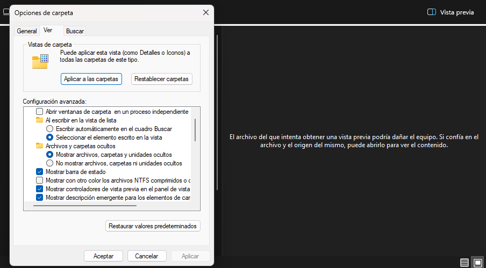This screenshot has height=268, width=486.
Task: Click the Cancelar button
Action: [x=147, y=256]
